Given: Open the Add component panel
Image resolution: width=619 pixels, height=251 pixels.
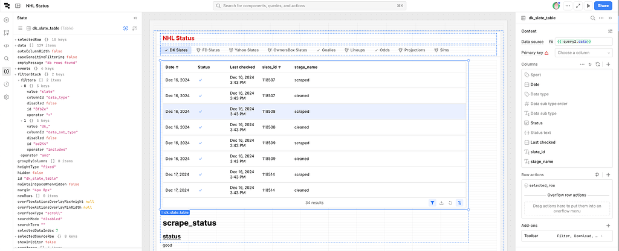Looking at the screenshot, I should pyautogui.click(x=6, y=20).
